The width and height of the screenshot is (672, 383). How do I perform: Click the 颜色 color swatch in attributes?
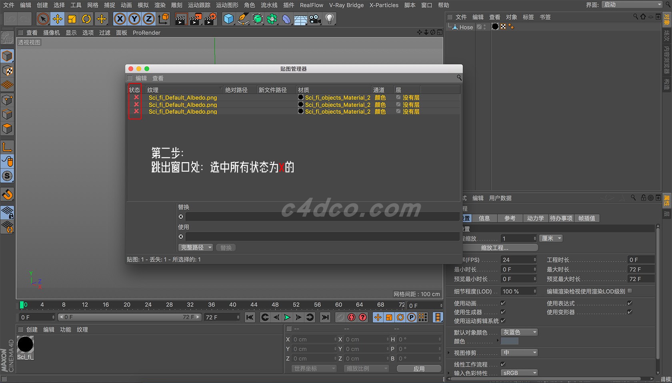(510, 341)
